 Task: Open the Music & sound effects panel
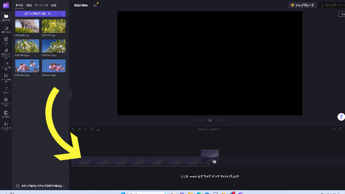click(x=6, y=54)
